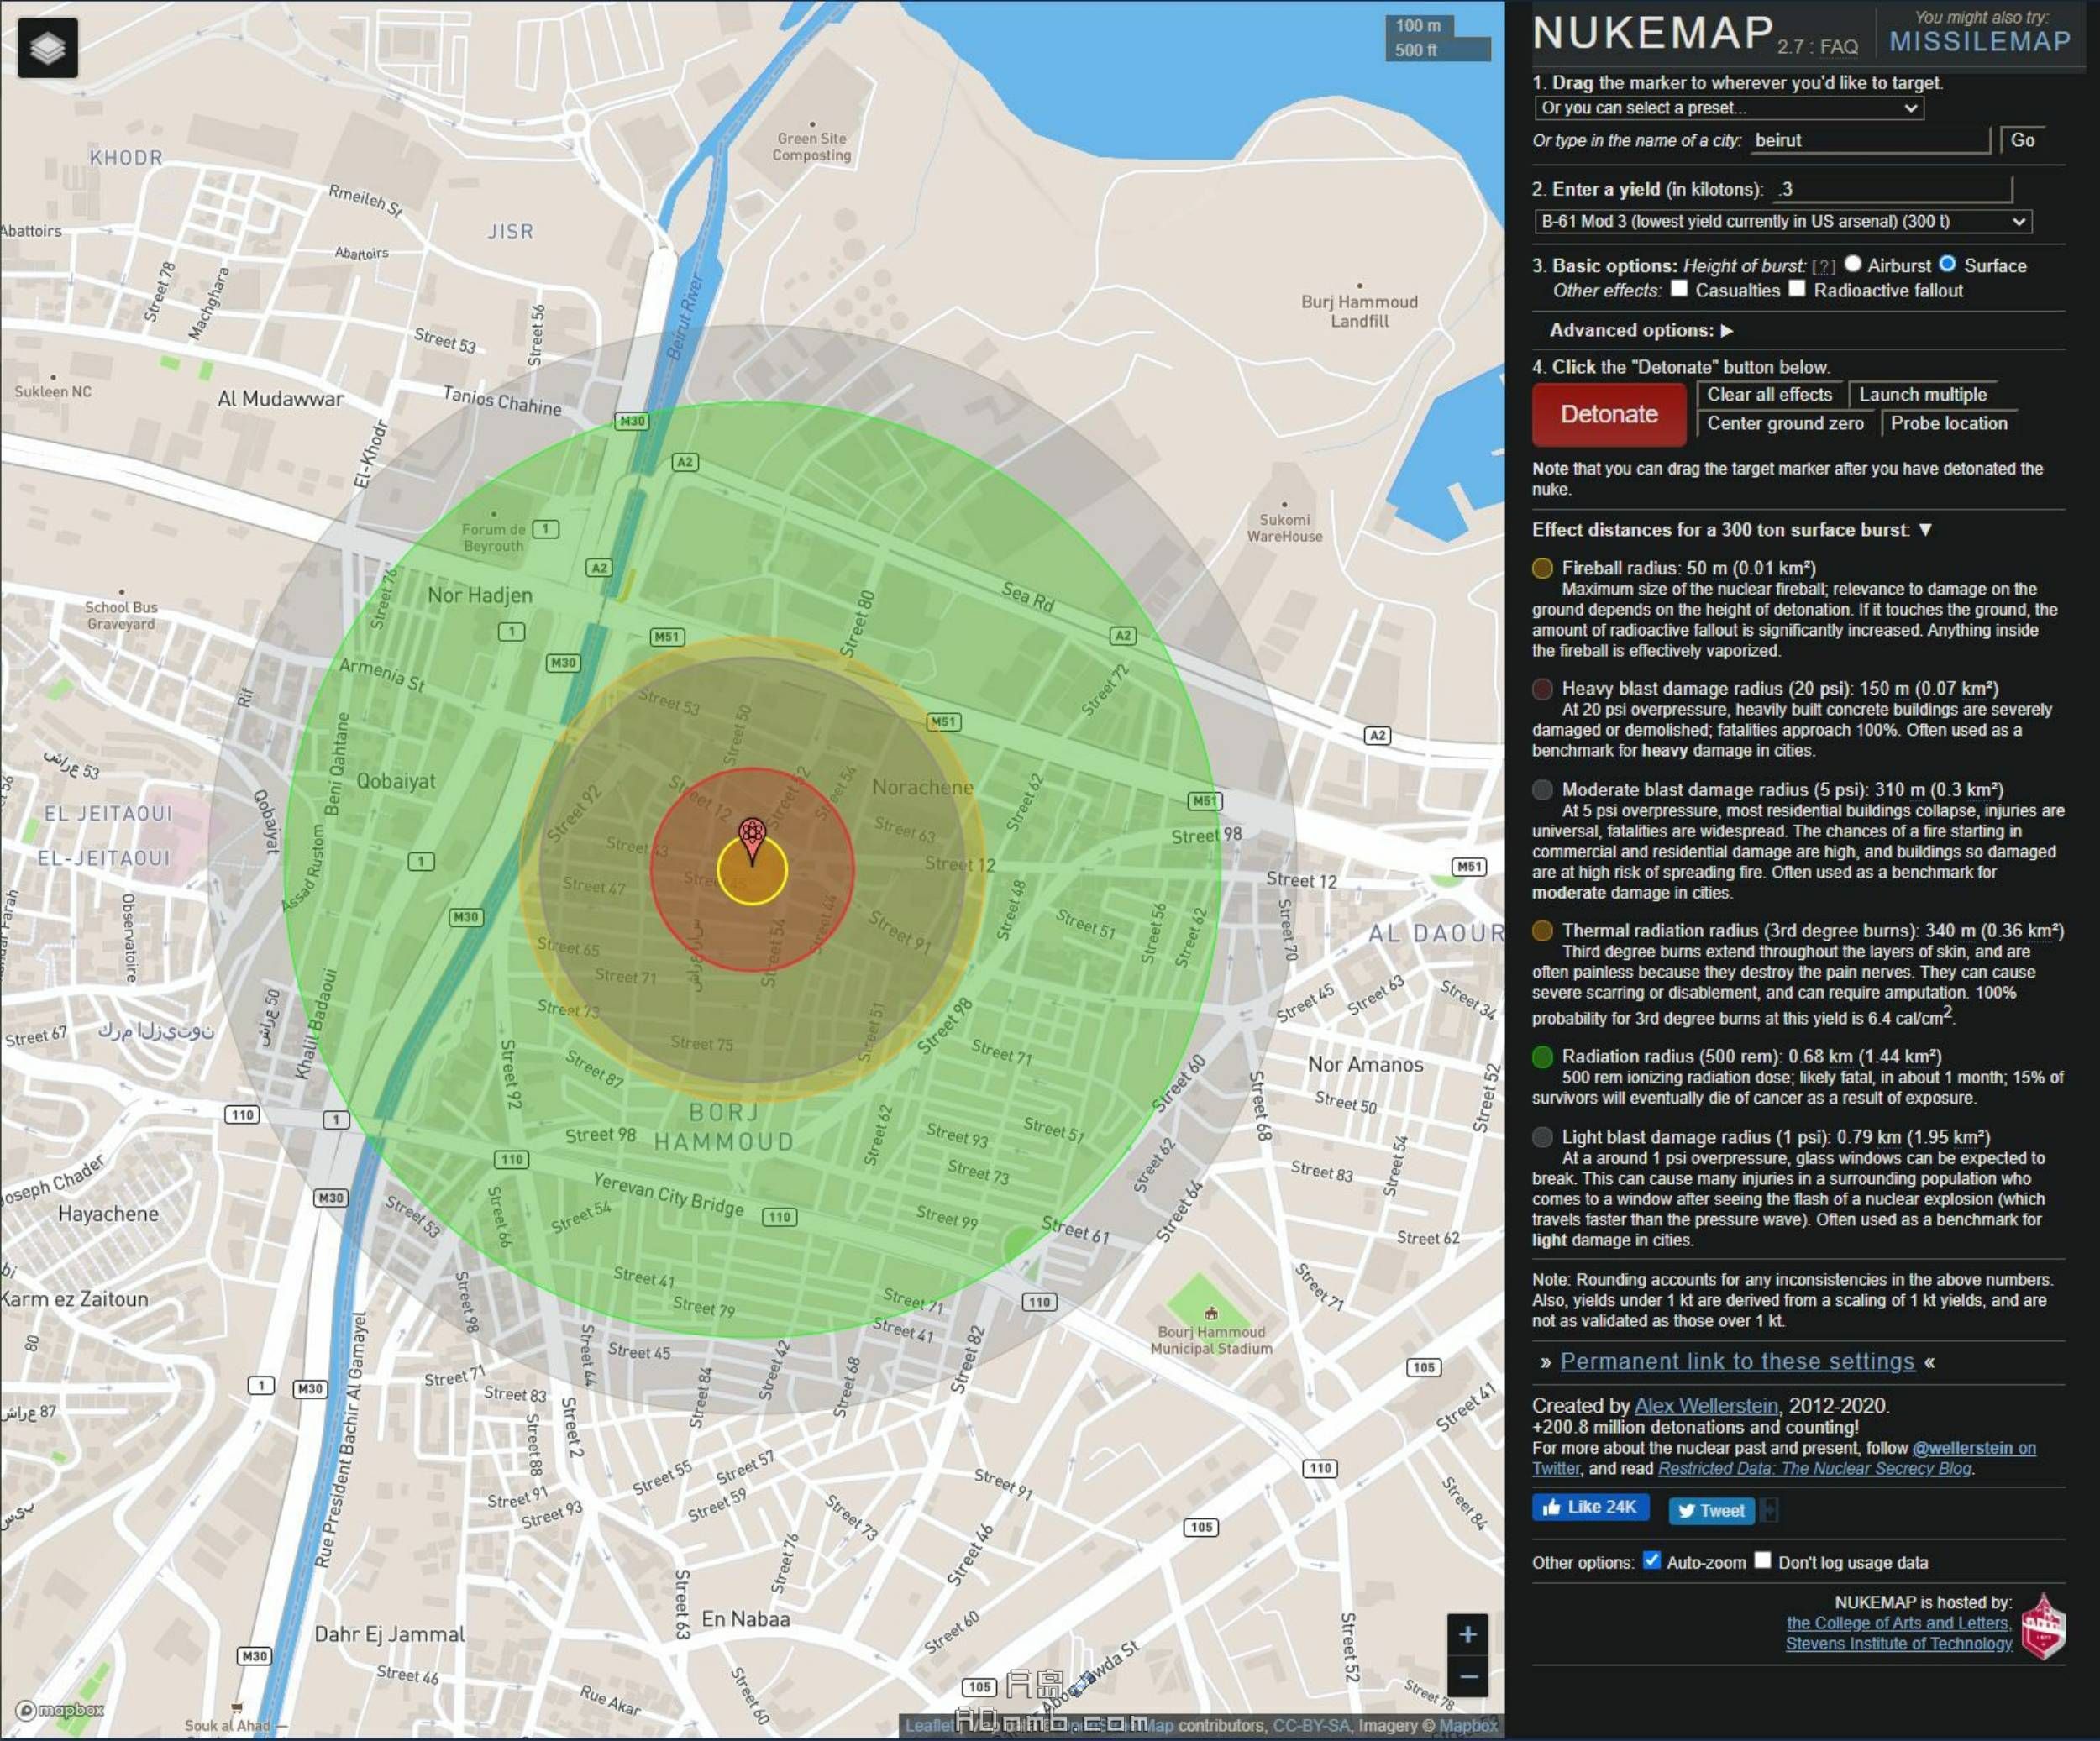Click the Heavy blast damage color swatch
This screenshot has height=1741, width=2100.
point(1542,688)
